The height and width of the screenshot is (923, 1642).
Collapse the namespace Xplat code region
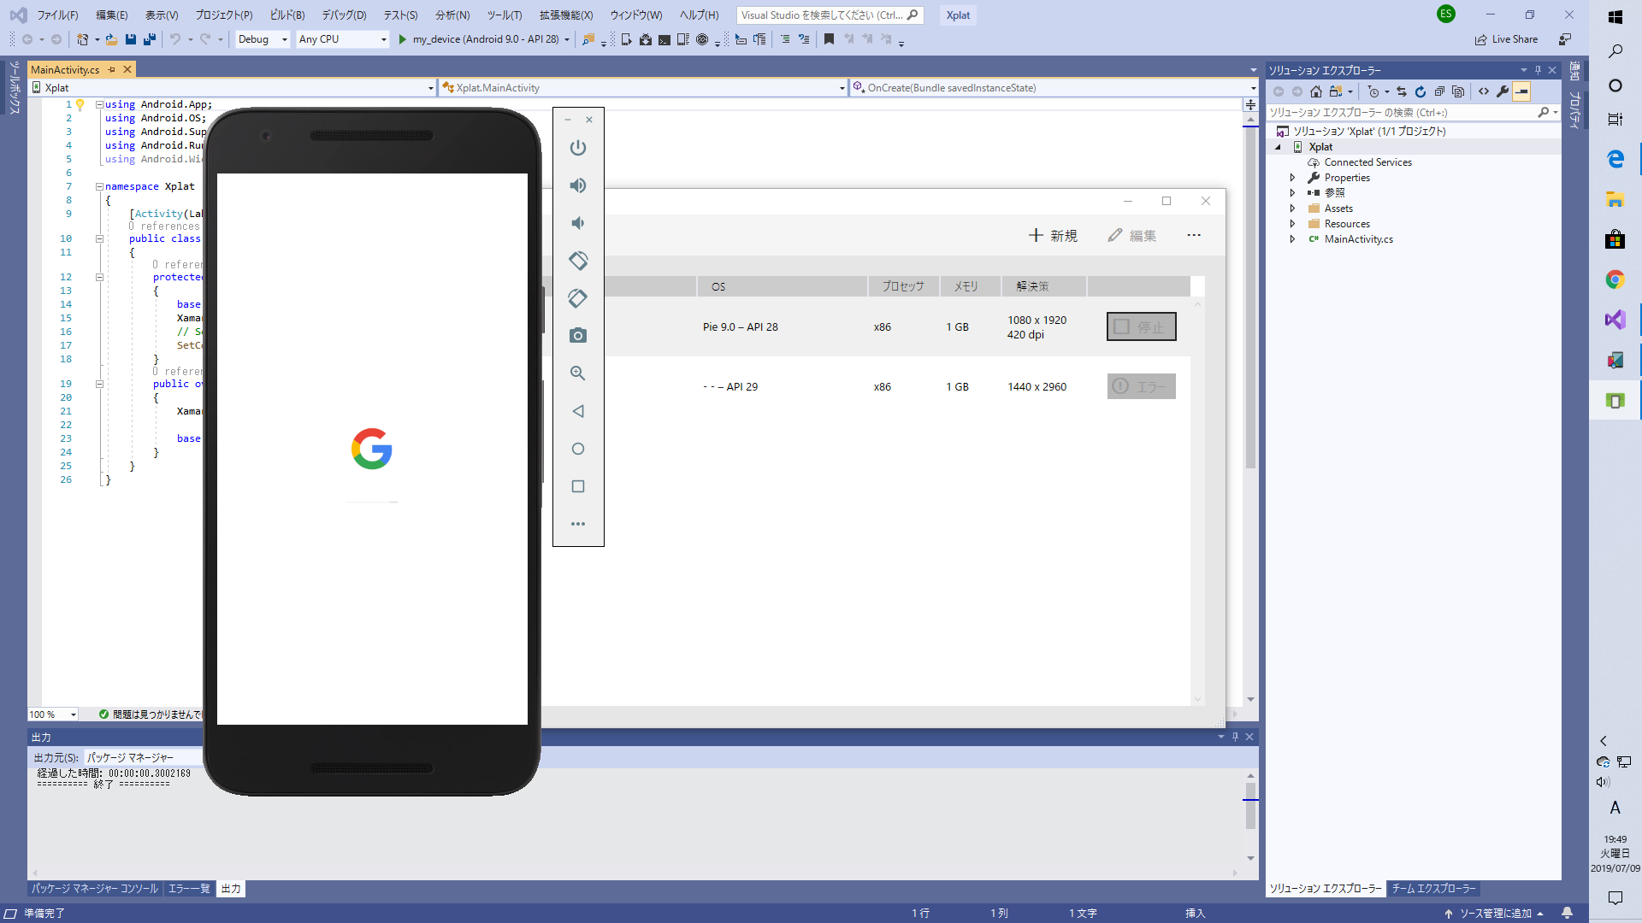pyautogui.click(x=99, y=186)
